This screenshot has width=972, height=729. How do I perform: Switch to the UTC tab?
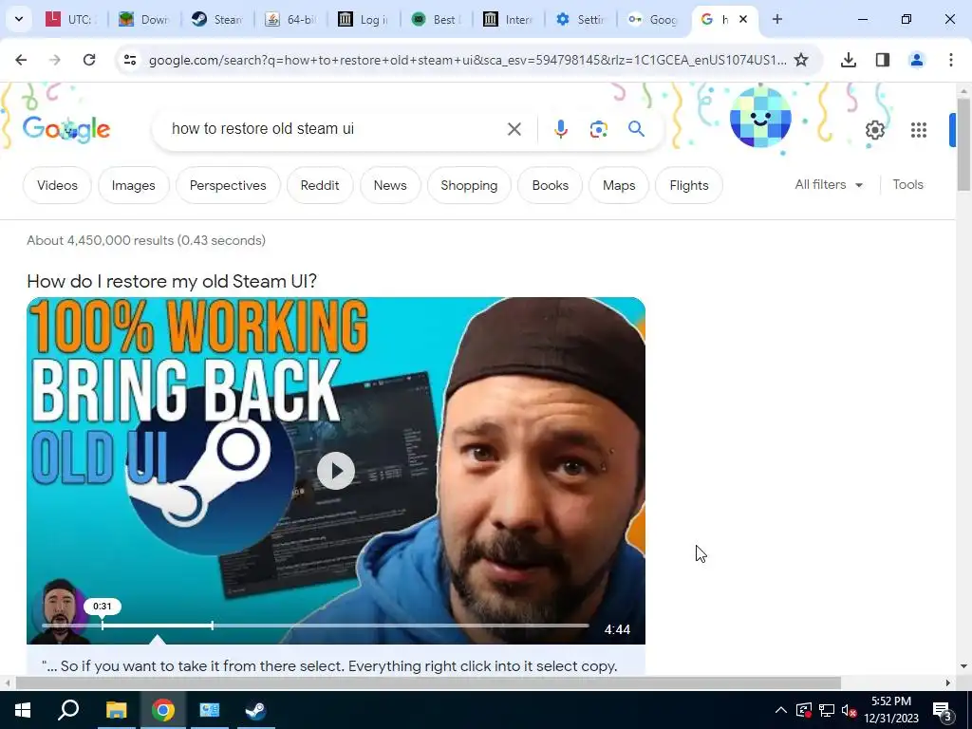point(71,19)
